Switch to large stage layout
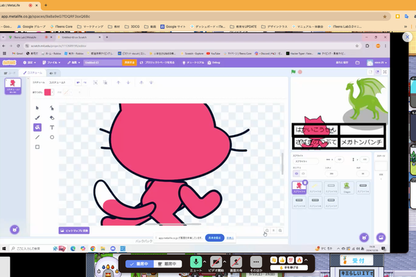Screen dimensions: 416x277 tap(377, 72)
